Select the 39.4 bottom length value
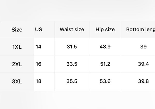This screenshot has height=109, width=155. tap(143, 64)
